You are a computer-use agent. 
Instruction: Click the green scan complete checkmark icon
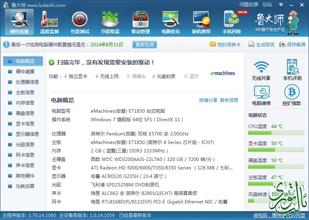click(52, 63)
